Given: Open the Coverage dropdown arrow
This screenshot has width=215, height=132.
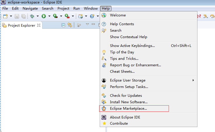Looking at the screenshot, I should coord(61,16).
